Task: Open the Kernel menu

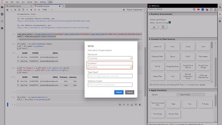Action: (29, 2)
